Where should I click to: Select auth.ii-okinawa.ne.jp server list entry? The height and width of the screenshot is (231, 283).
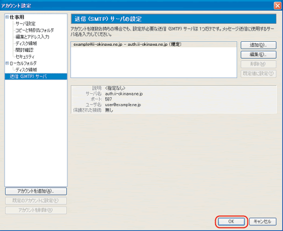154,45
